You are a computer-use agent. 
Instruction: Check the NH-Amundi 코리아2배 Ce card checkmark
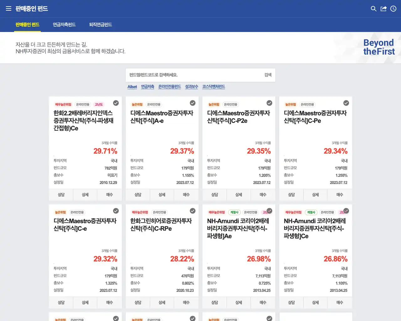tap(346, 211)
